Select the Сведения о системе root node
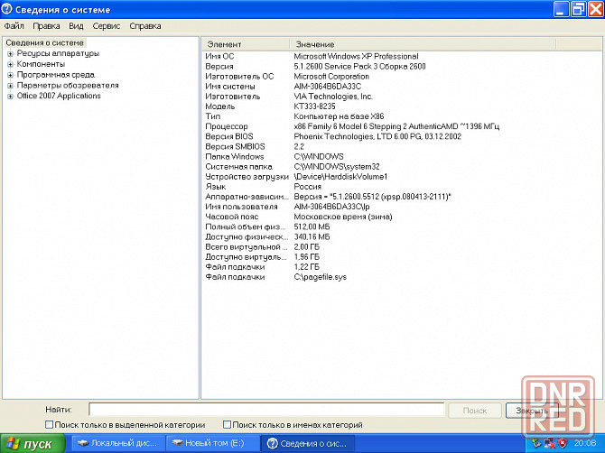This screenshot has width=605, height=453. tap(45, 42)
